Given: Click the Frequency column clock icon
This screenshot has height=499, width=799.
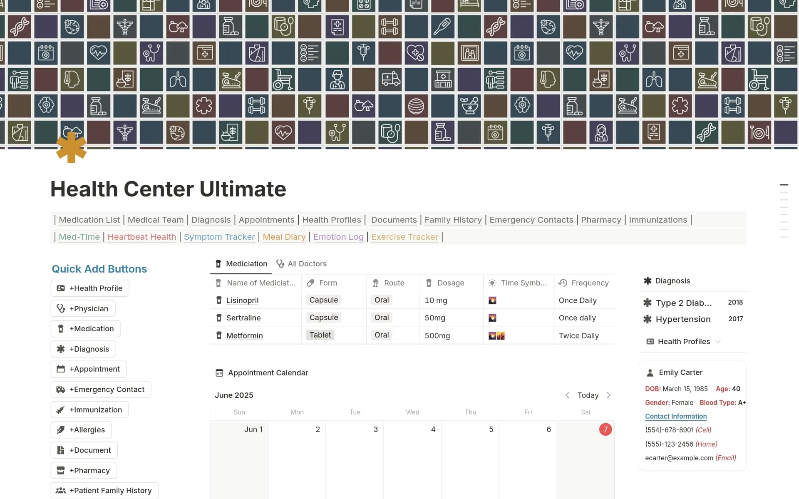Looking at the screenshot, I should click(563, 283).
